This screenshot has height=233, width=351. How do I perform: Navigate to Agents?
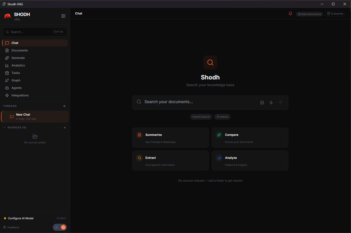tap(35, 88)
